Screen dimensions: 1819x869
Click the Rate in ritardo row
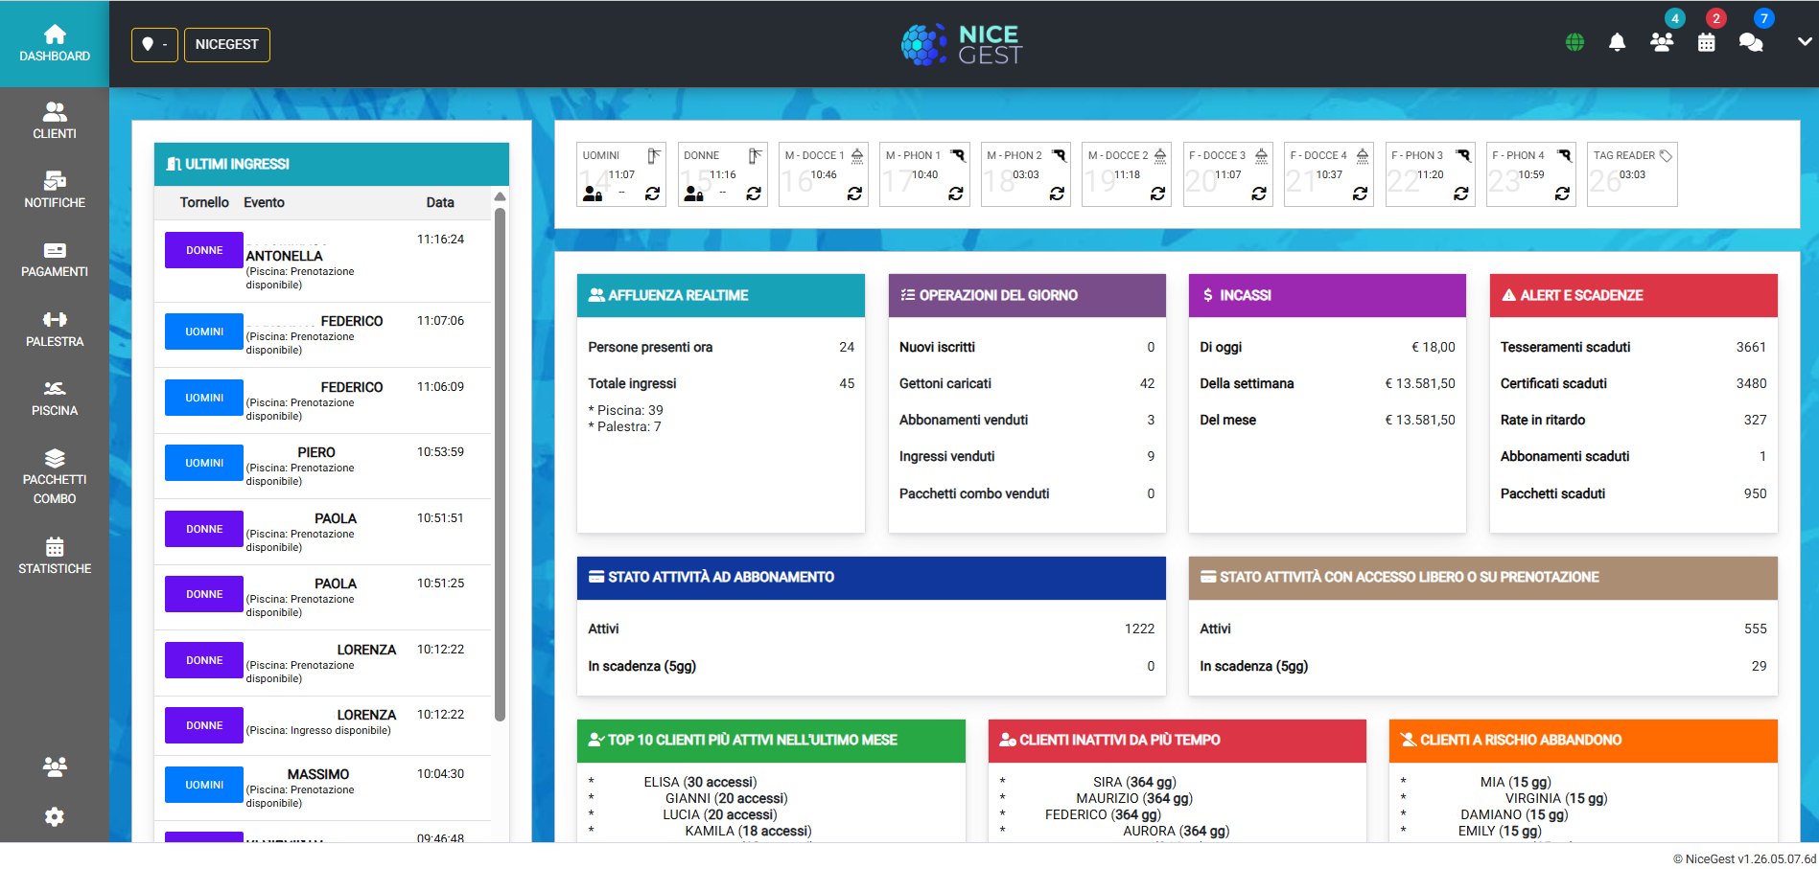tap(1634, 420)
